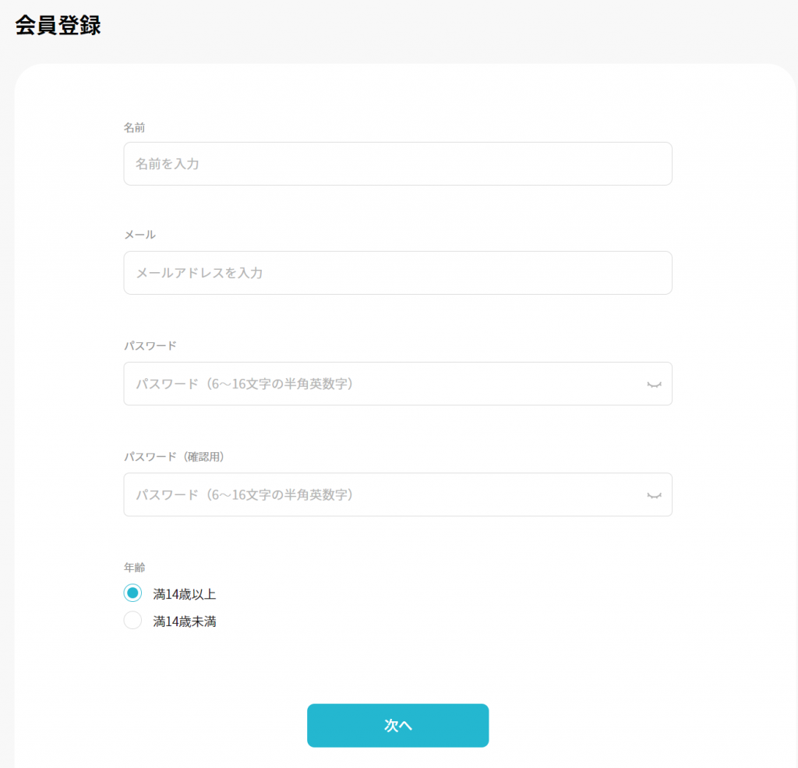
Task: Click the パスワード（確認用） input field
Action: click(x=397, y=494)
